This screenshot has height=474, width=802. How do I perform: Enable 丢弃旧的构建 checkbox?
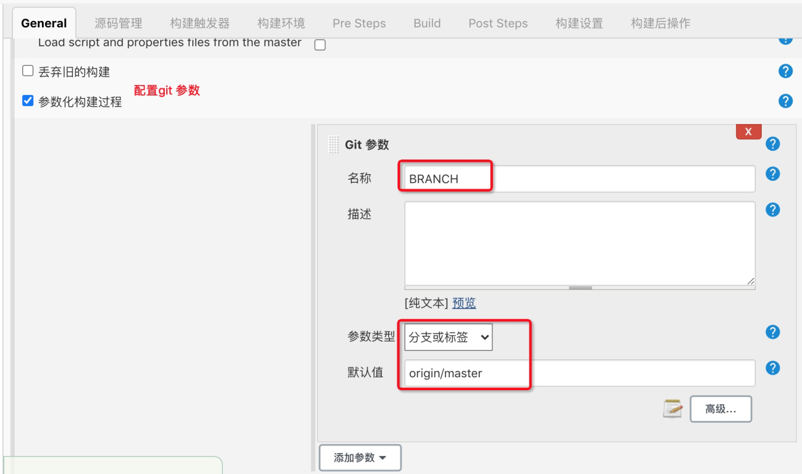pyautogui.click(x=27, y=71)
